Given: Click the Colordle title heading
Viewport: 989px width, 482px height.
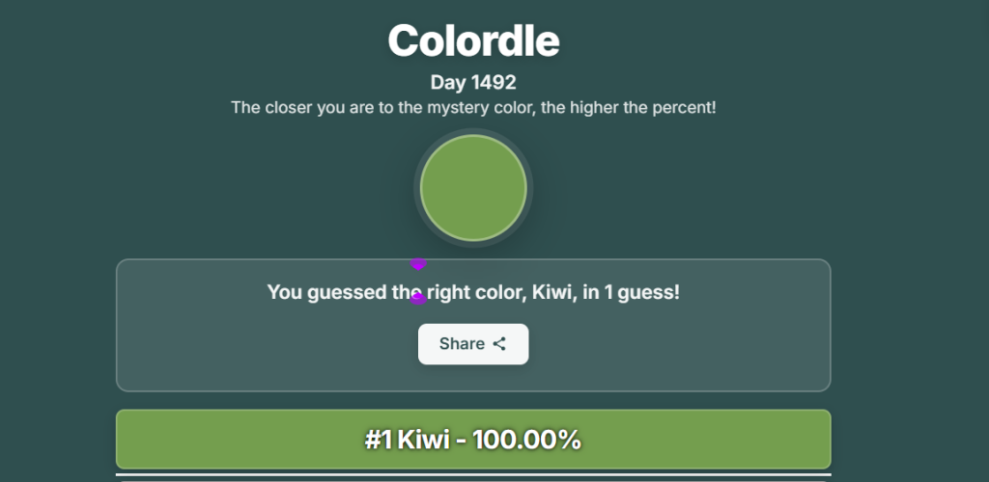Looking at the screenshot, I should coord(473,40).
